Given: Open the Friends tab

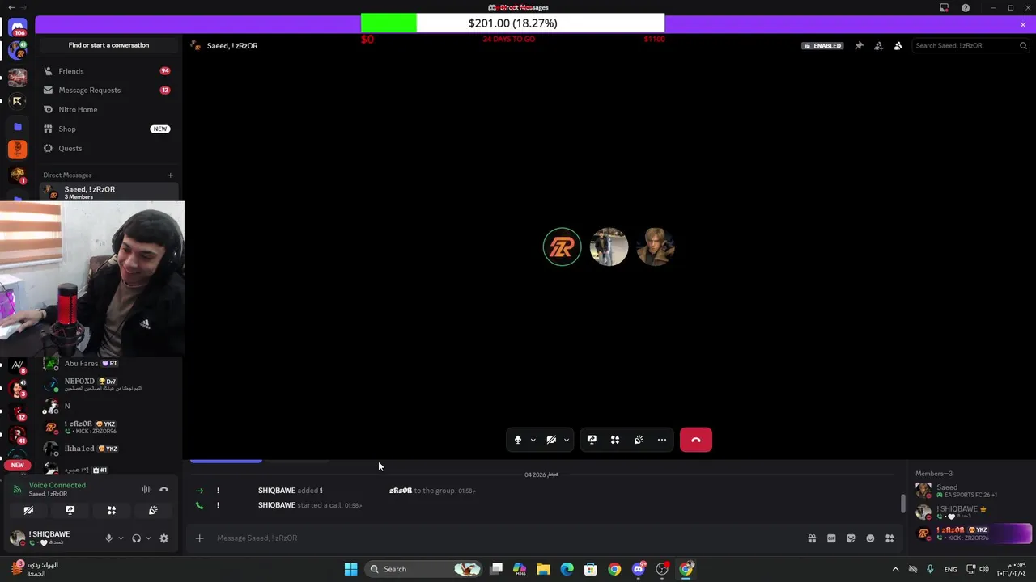Looking at the screenshot, I should click(x=108, y=71).
